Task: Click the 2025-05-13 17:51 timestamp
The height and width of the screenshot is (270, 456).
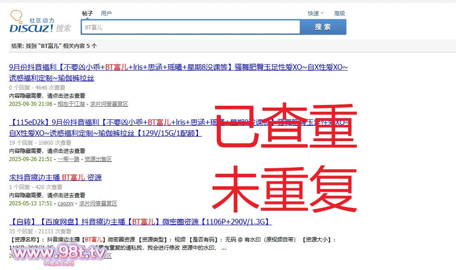Action: (30, 204)
